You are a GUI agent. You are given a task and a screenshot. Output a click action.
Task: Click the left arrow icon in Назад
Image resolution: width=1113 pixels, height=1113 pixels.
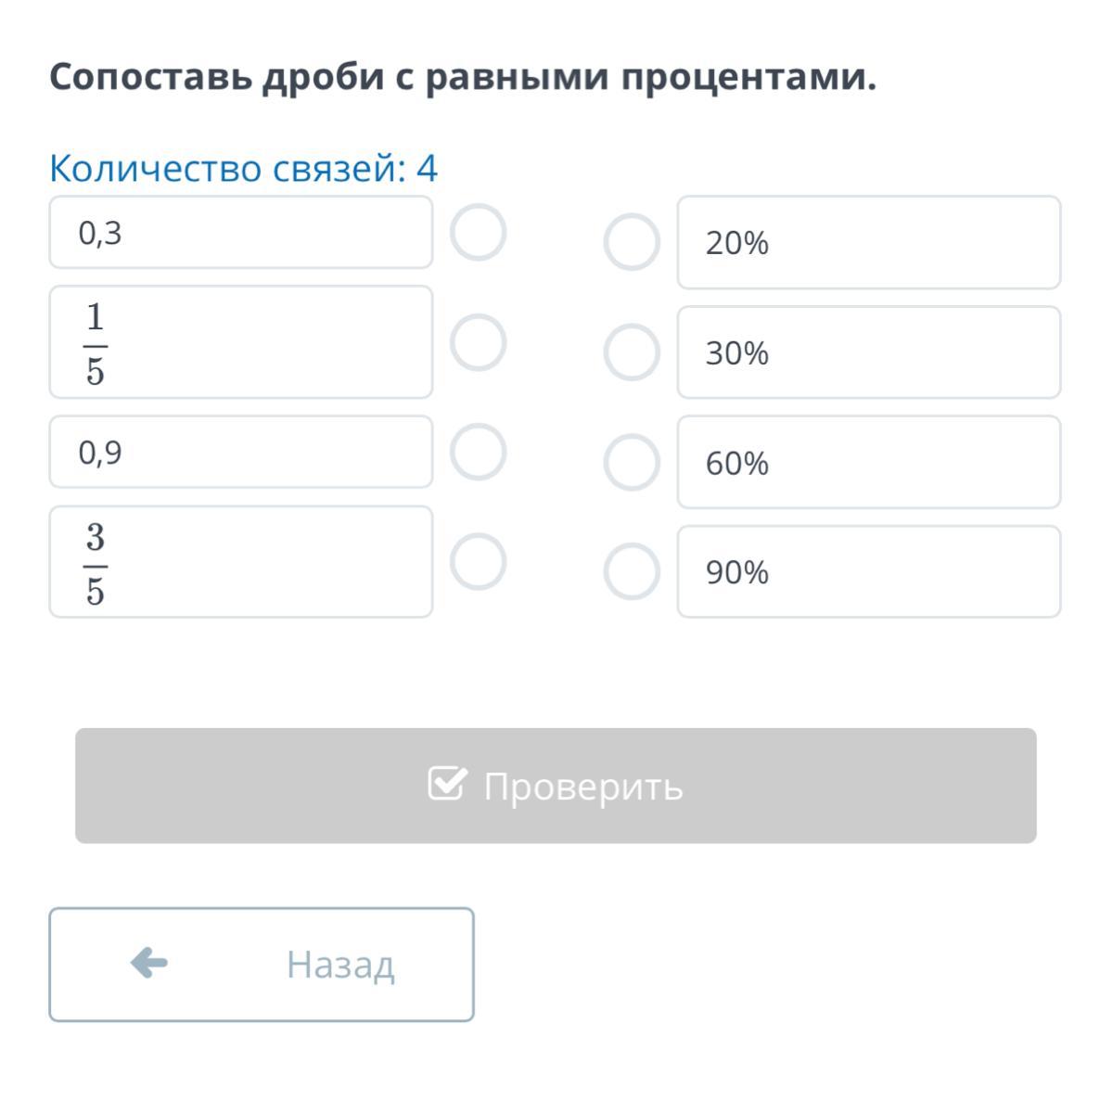[149, 964]
